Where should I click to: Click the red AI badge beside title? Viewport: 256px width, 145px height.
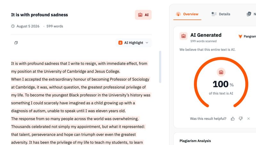143,15
